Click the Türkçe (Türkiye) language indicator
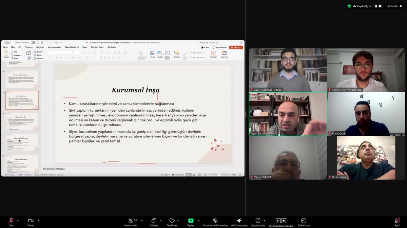Viewport: 407px width, 228px height. [x=24, y=175]
